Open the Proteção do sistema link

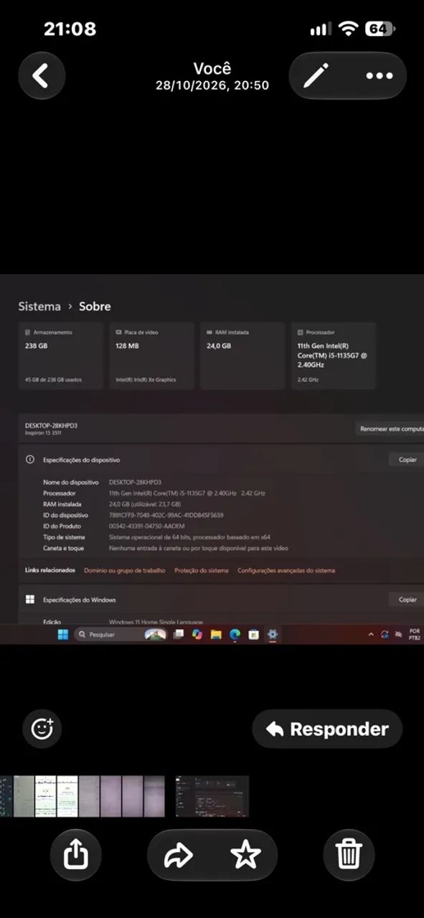(202, 571)
